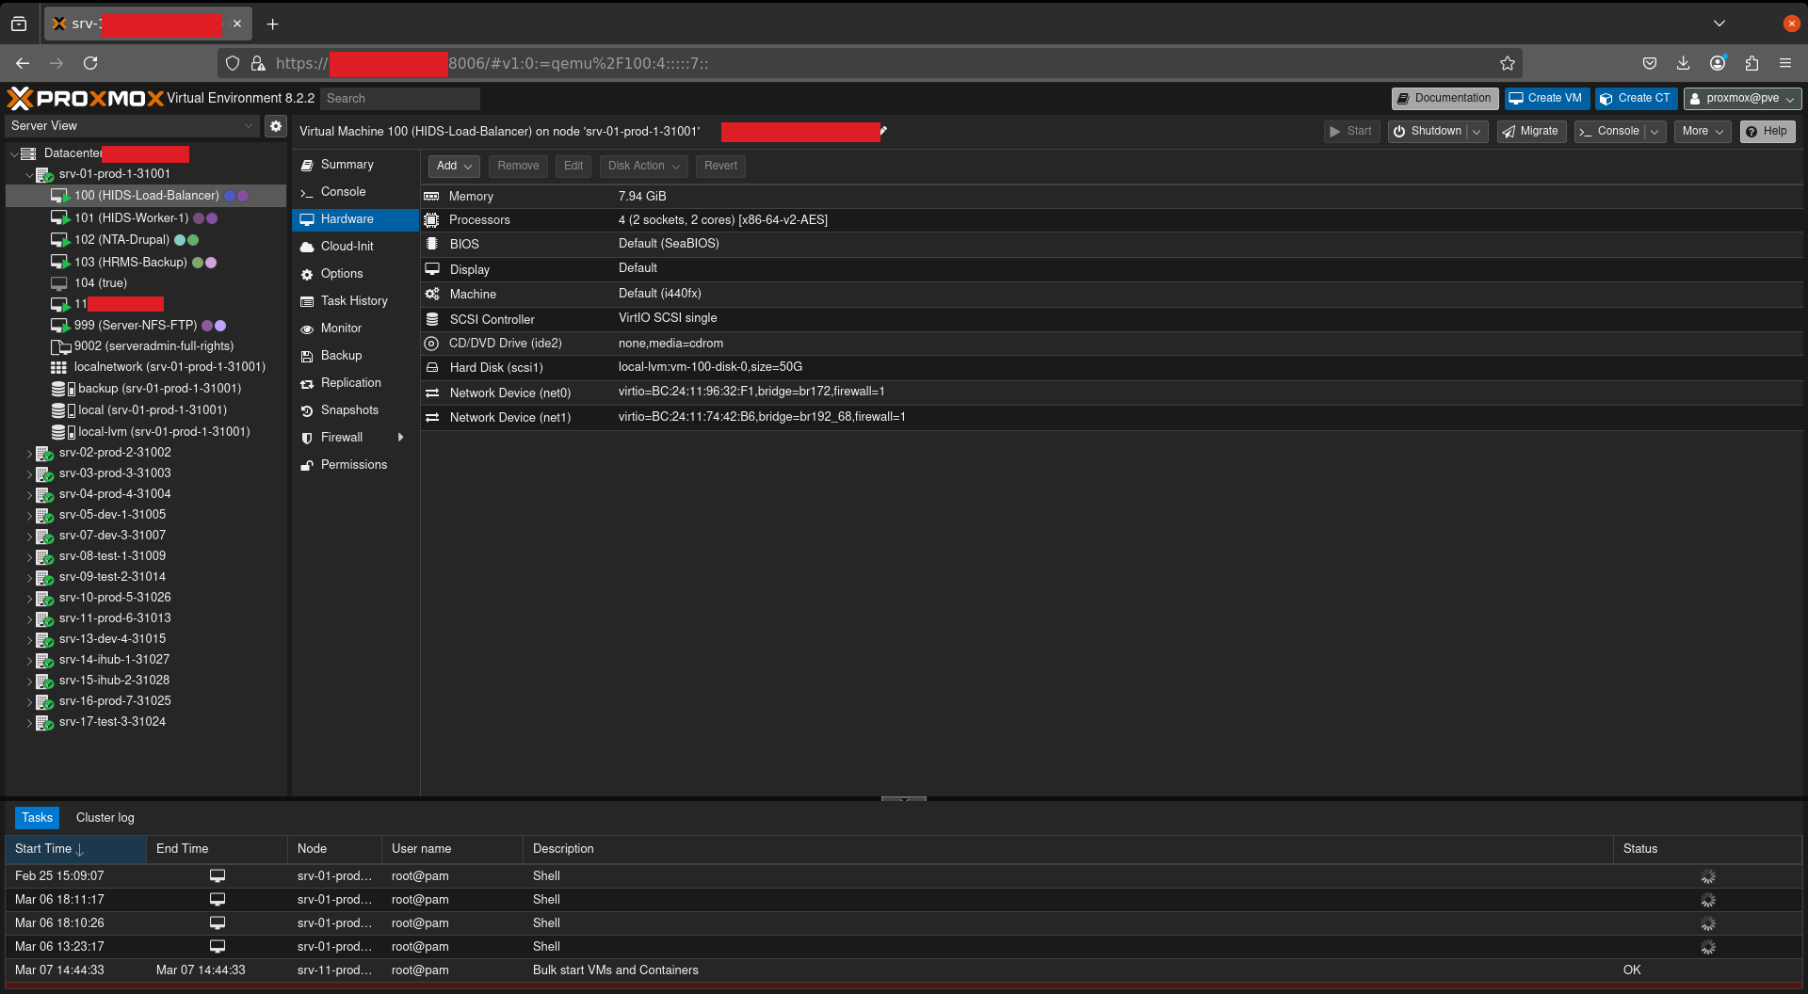
Task: Open the More dropdown menu
Action: pyautogui.click(x=1703, y=132)
